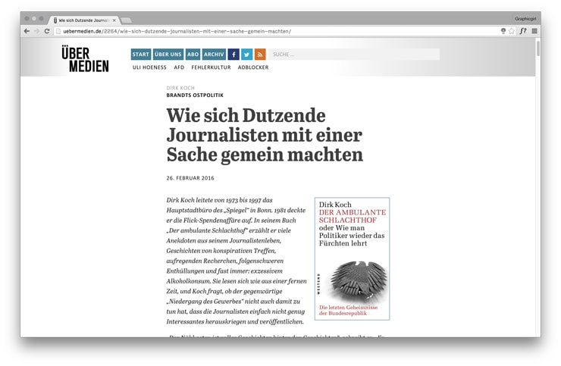Click the article headline 'Wie sich Dutzende Journalisten'
The height and width of the screenshot is (366, 561).
click(x=265, y=135)
